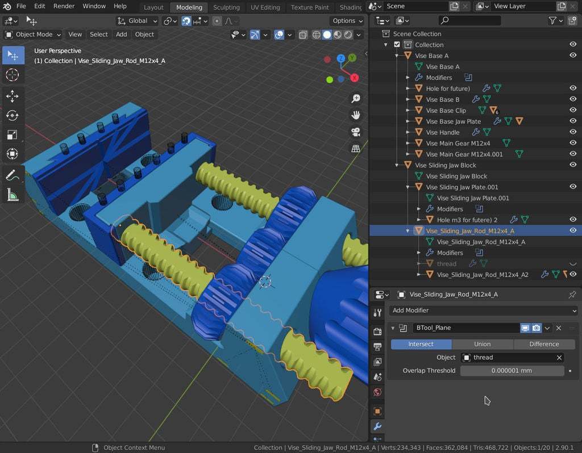Collapse the Vise Base A tree item
Image resolution: width=582 pixels, height=453 pixels.
pyautogui.click(x=397, y=56)
